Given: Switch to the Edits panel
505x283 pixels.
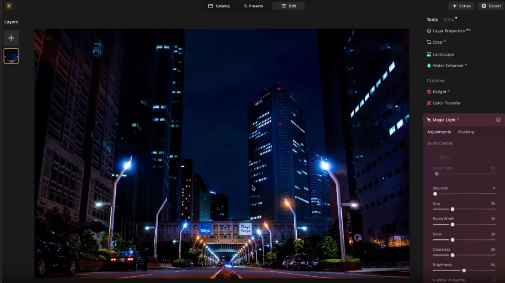Looking at the screenshot, I should pos(448,19).
